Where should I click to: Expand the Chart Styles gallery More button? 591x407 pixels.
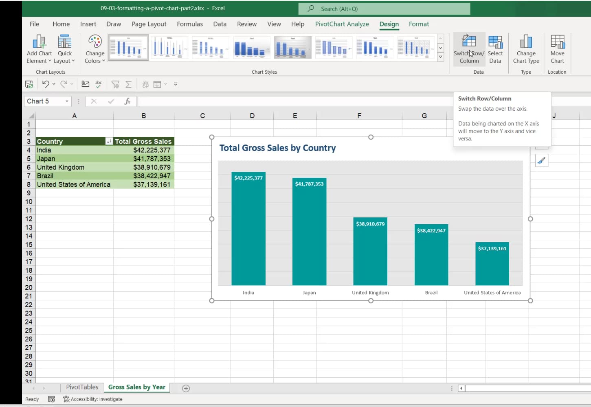coord(440,57)
